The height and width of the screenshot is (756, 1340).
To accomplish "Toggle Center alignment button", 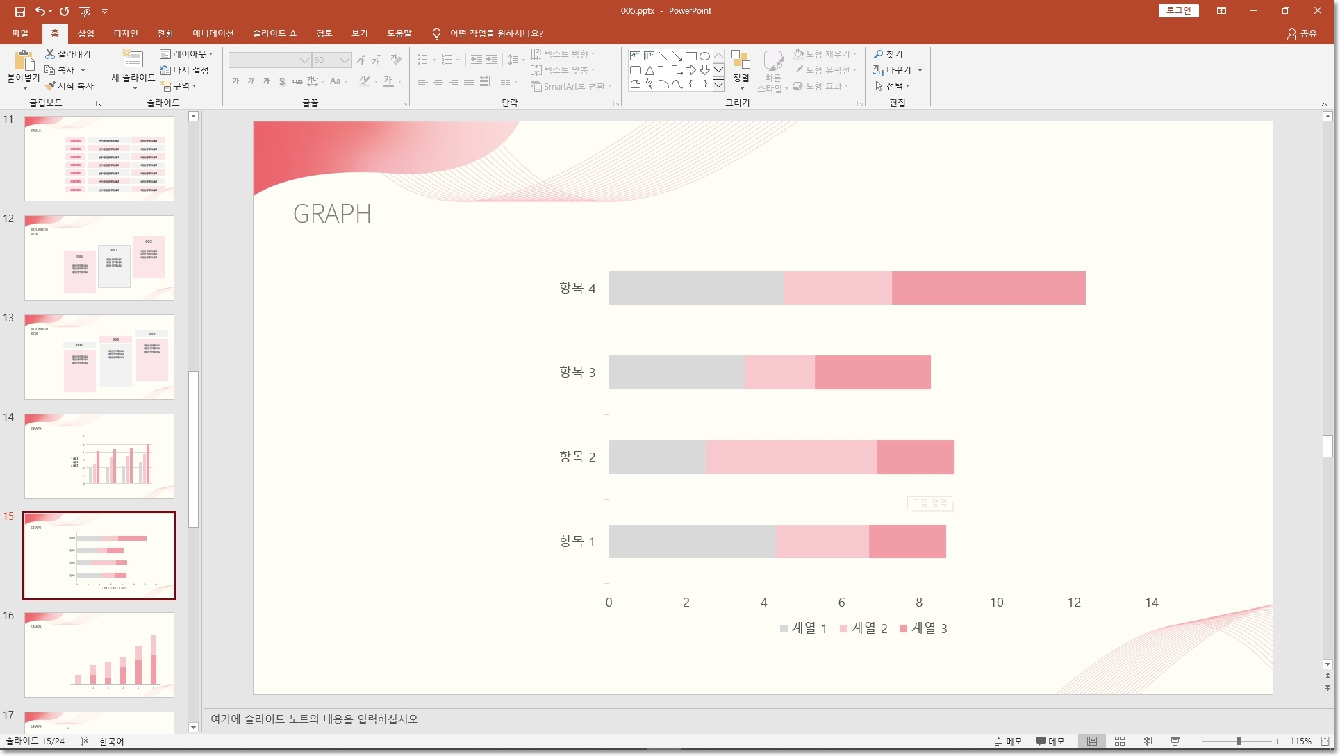I will [x=438, y=81].
